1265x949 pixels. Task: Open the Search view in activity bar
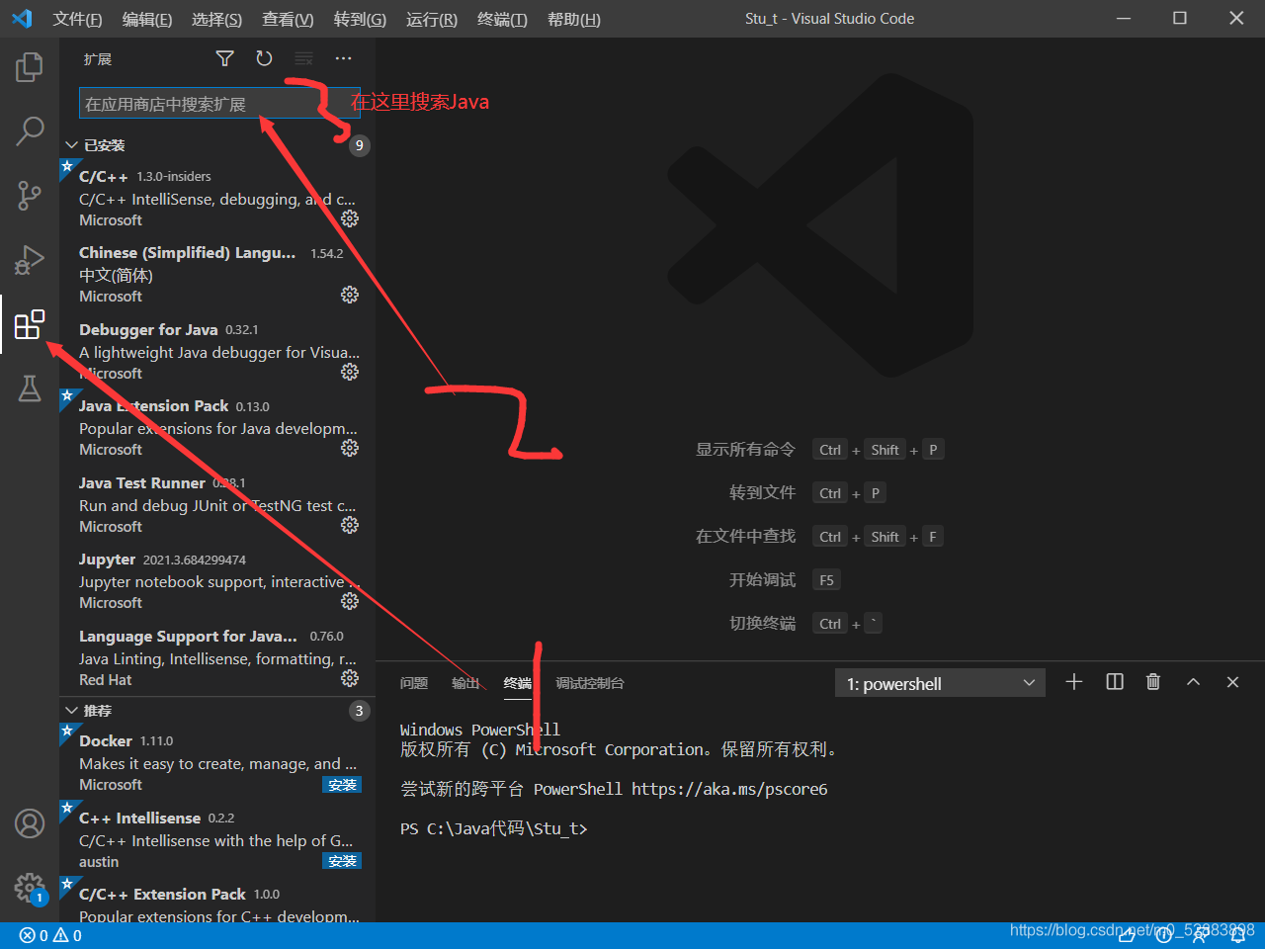(30, 130)
